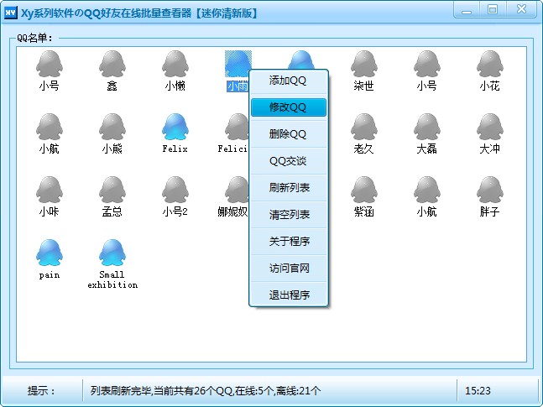
Task: Click the 小懒 contact icon
Action: coord(175,64)
